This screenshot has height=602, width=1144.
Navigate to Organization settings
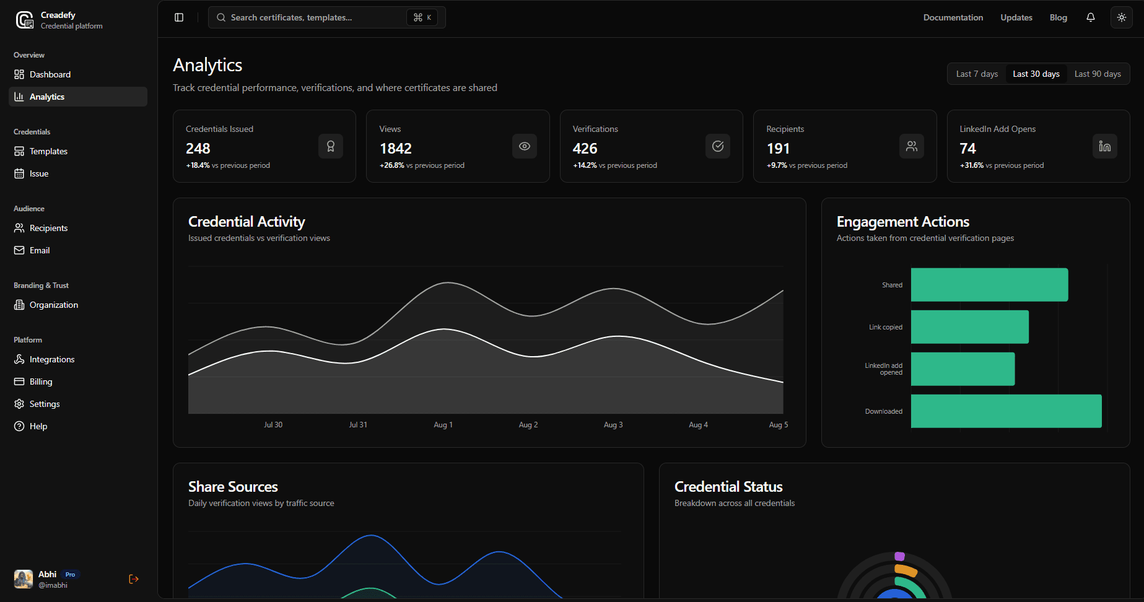(78, 305)
